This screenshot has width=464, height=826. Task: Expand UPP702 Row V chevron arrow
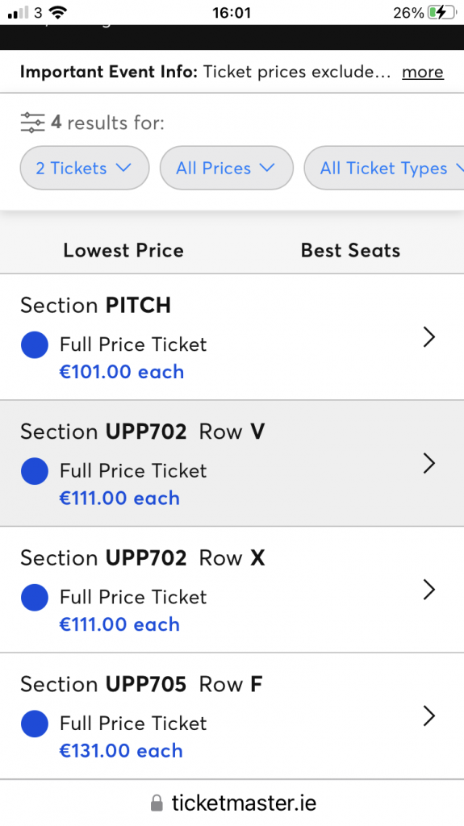click(x=429, y=464)
